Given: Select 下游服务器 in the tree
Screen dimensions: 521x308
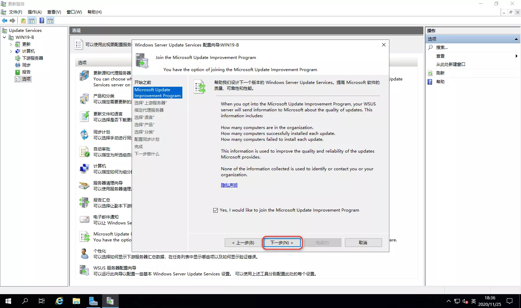Looking at the screenshot, I should click(33, 58).
